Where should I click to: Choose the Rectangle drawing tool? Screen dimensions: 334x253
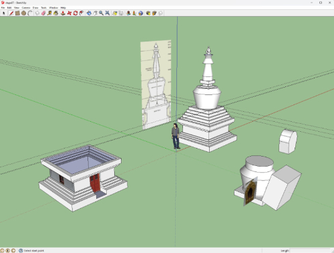(17, 13)
